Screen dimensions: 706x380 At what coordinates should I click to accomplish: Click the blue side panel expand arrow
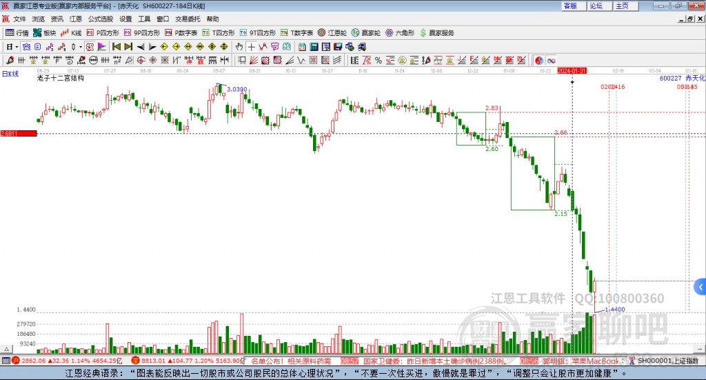pyautogui.click(x=700, y=288)
